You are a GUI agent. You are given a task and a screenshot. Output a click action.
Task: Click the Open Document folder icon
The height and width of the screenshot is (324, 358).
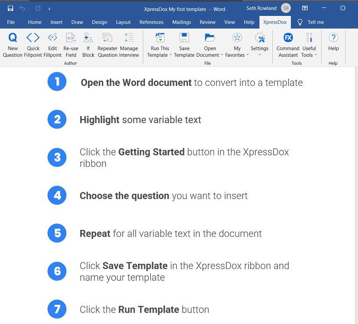[x=210, y=37]
